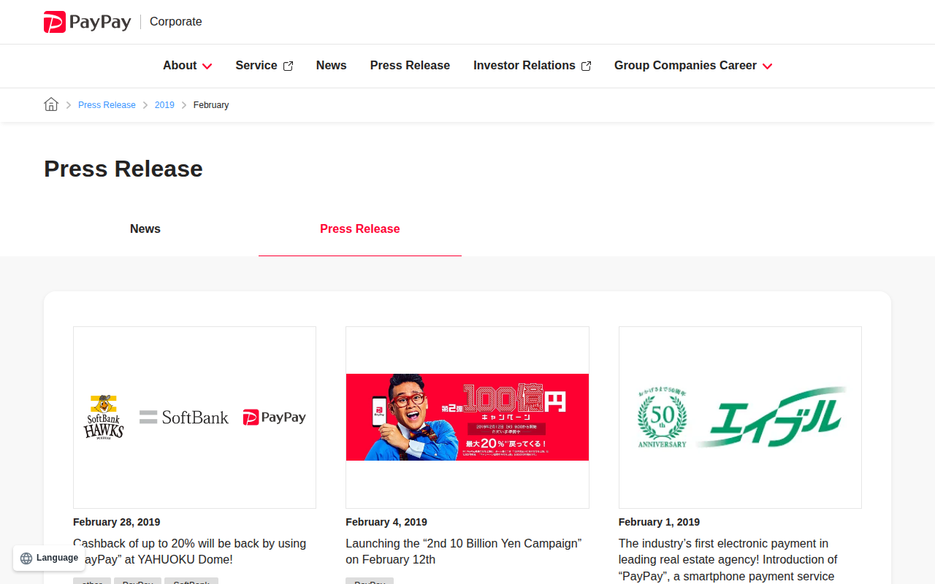Open YAHUOKU Dome cashback article title
Viewport: 935px width, 584px height.
coord(190,552)
